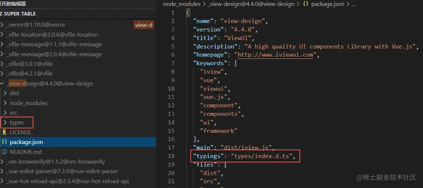The image size is (423, 188).
Task: Click the package.json braces icon in explorer
Action: tap(4, 142)
